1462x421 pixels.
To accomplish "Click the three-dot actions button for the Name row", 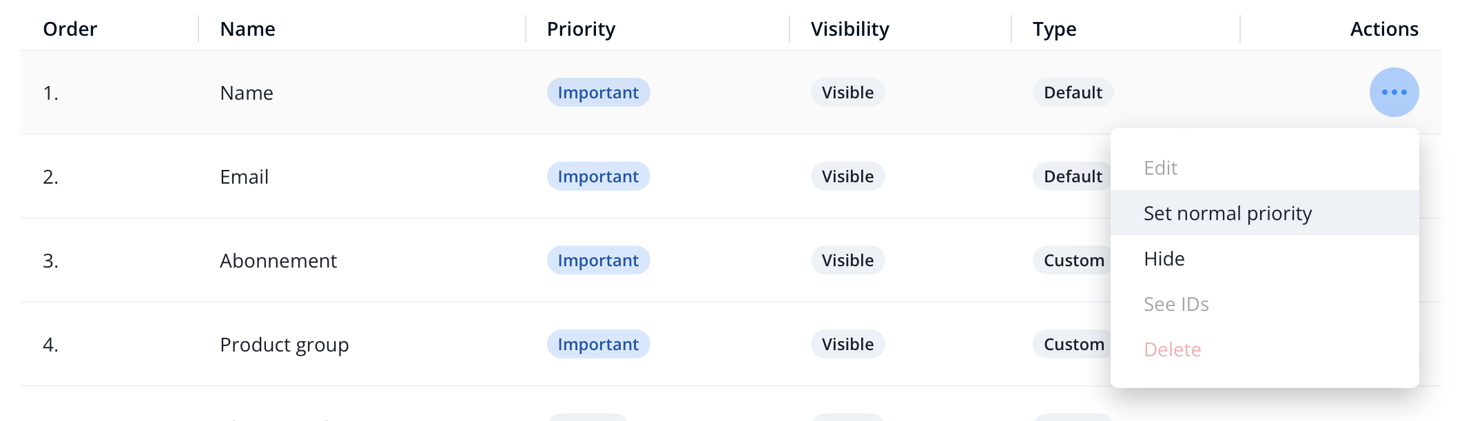I will (x=1393, y=92).
